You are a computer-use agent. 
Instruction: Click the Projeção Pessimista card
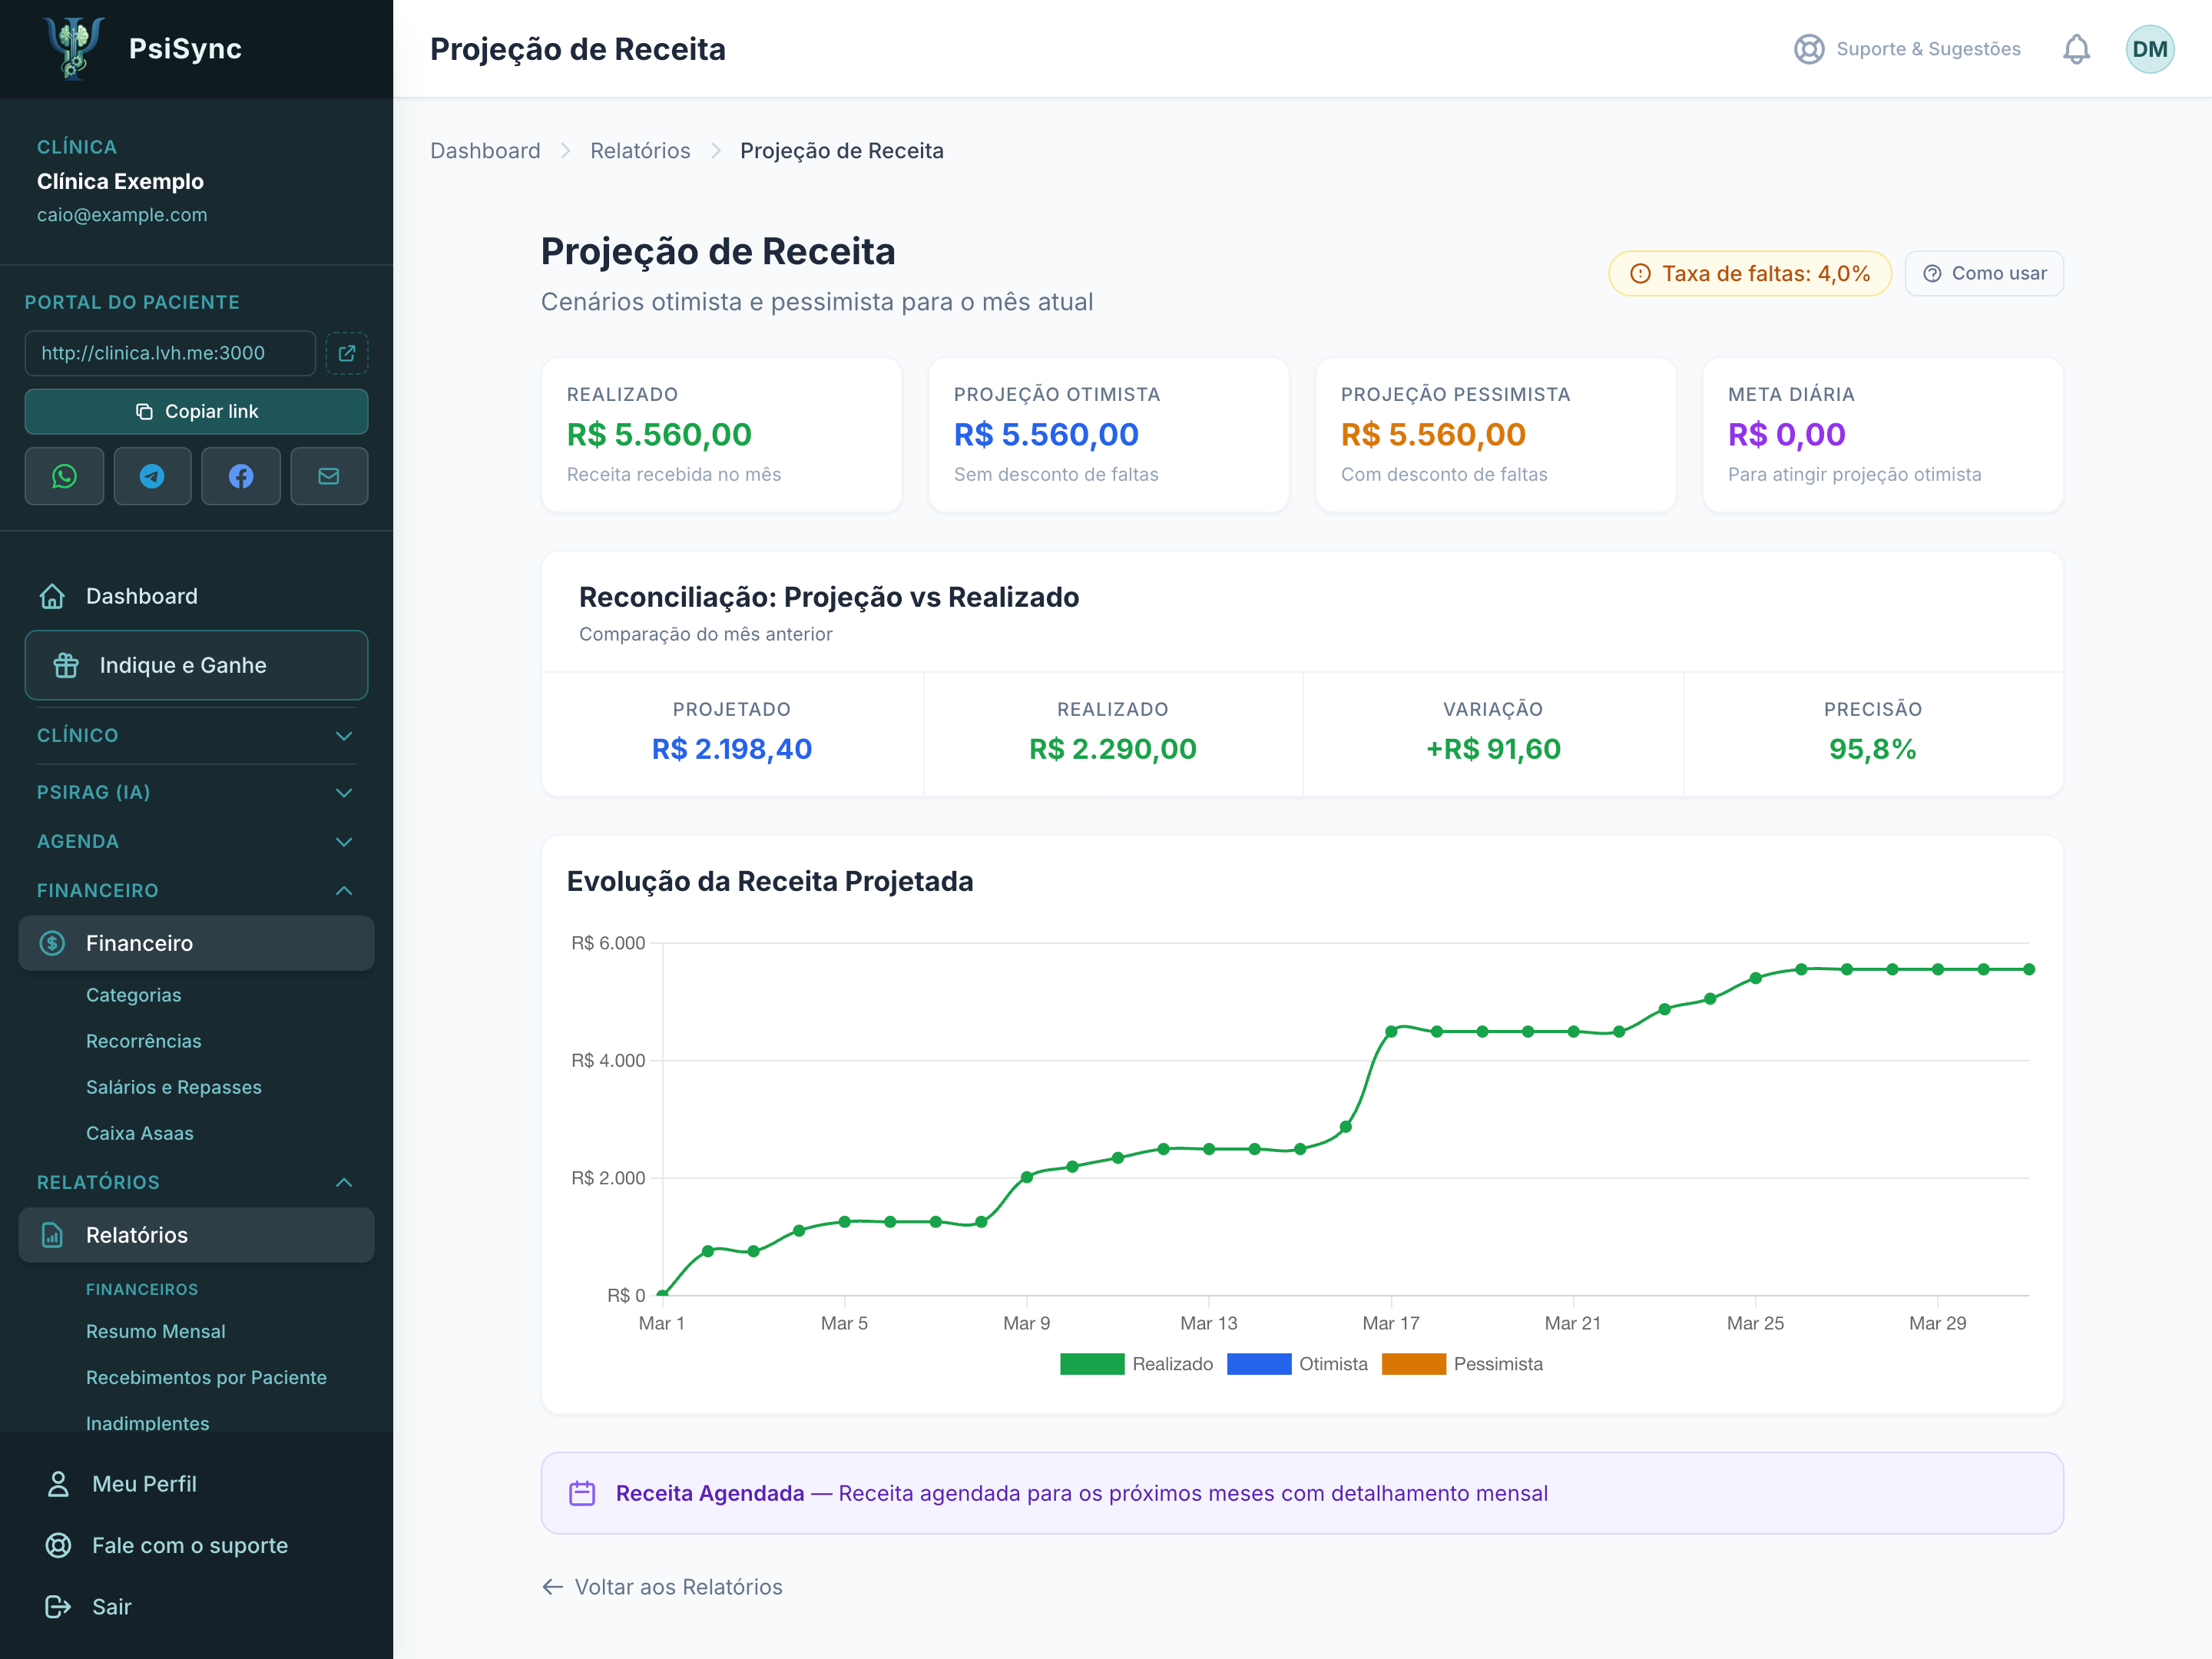point(1495,434)
